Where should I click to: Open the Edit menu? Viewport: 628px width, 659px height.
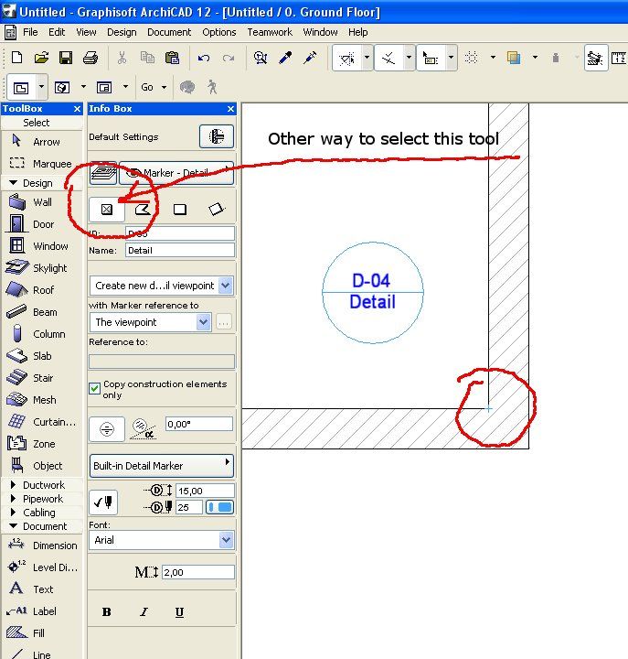point(57,32)
